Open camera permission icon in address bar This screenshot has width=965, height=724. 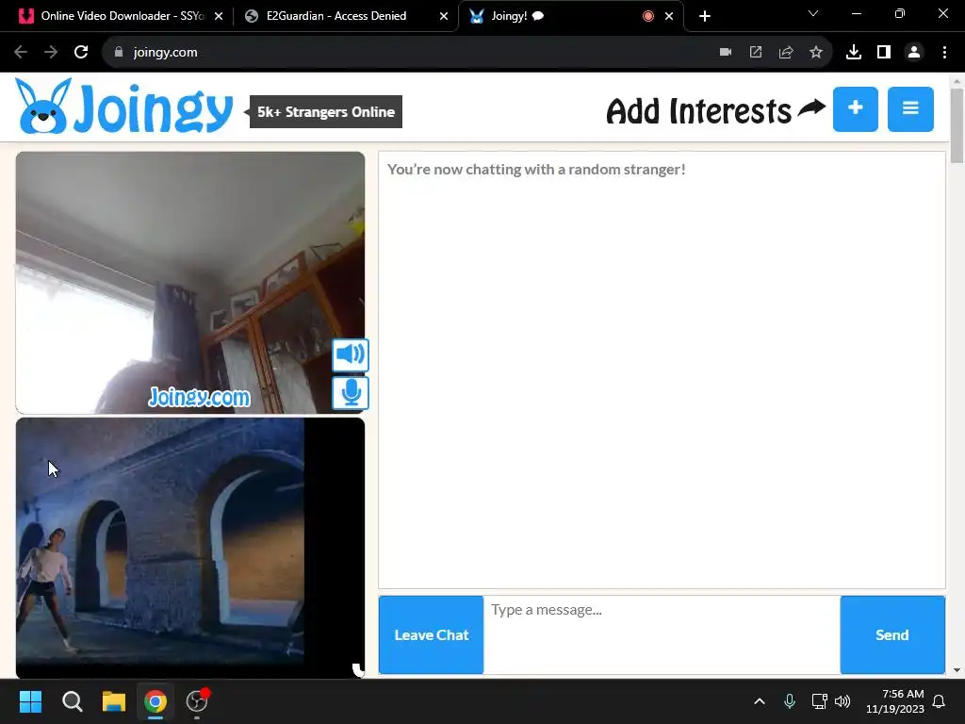726,53
